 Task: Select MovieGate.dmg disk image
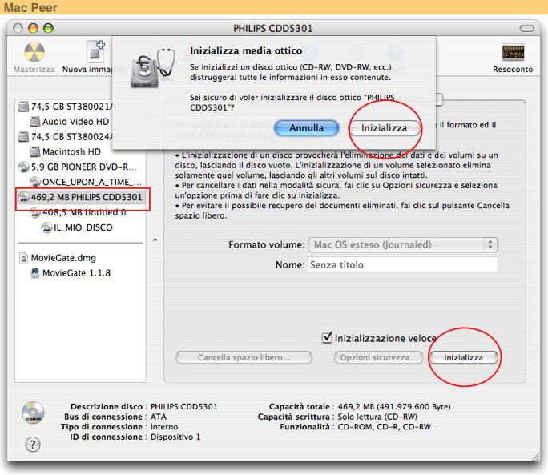(x=58, y=258)
